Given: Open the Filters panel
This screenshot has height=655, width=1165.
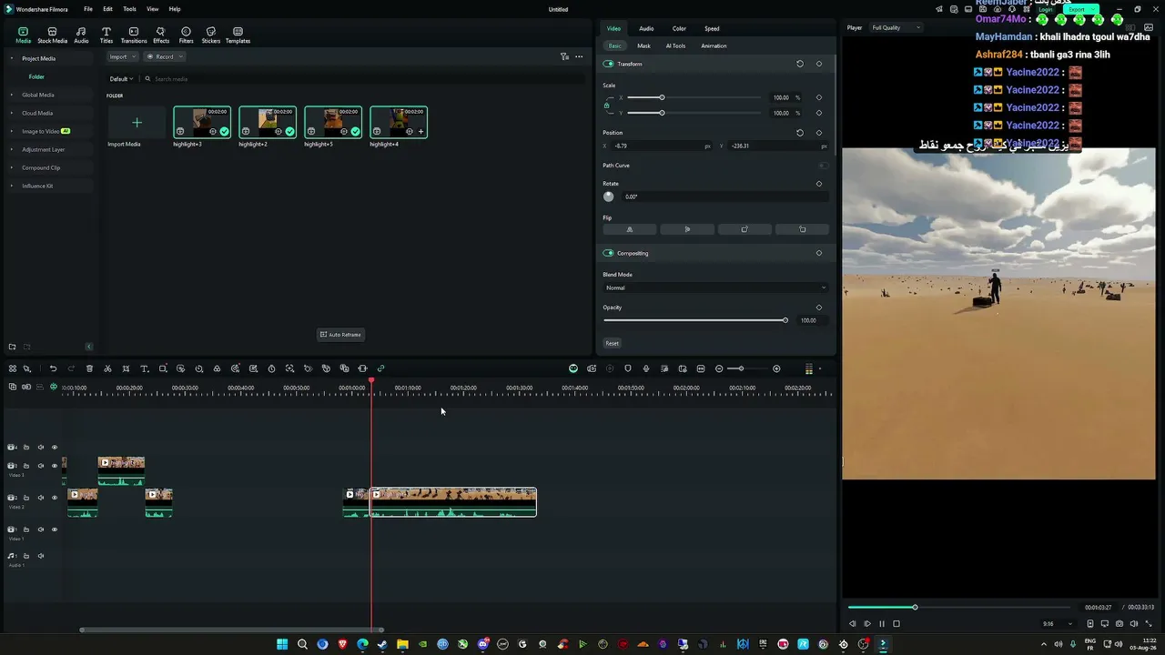Looking at the screenshot, I should pyautogui.click(x=186, y=35).
